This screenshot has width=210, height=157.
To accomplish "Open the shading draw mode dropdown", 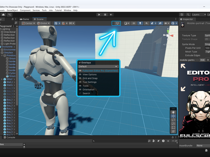I will (x=127, y=23).
